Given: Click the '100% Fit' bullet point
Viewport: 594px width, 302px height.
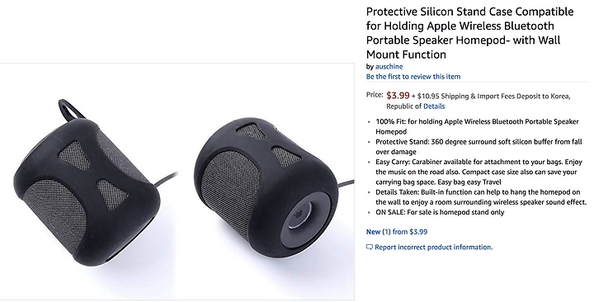Looking at the screenshot, I should 477,126.
